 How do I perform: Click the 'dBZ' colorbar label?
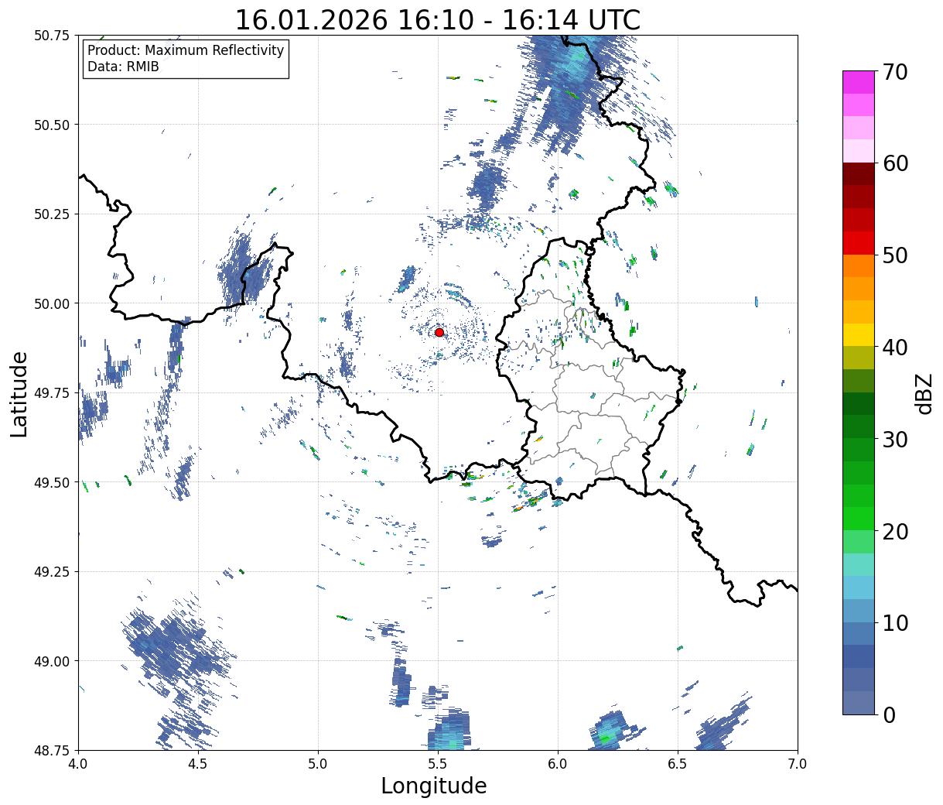924,392
